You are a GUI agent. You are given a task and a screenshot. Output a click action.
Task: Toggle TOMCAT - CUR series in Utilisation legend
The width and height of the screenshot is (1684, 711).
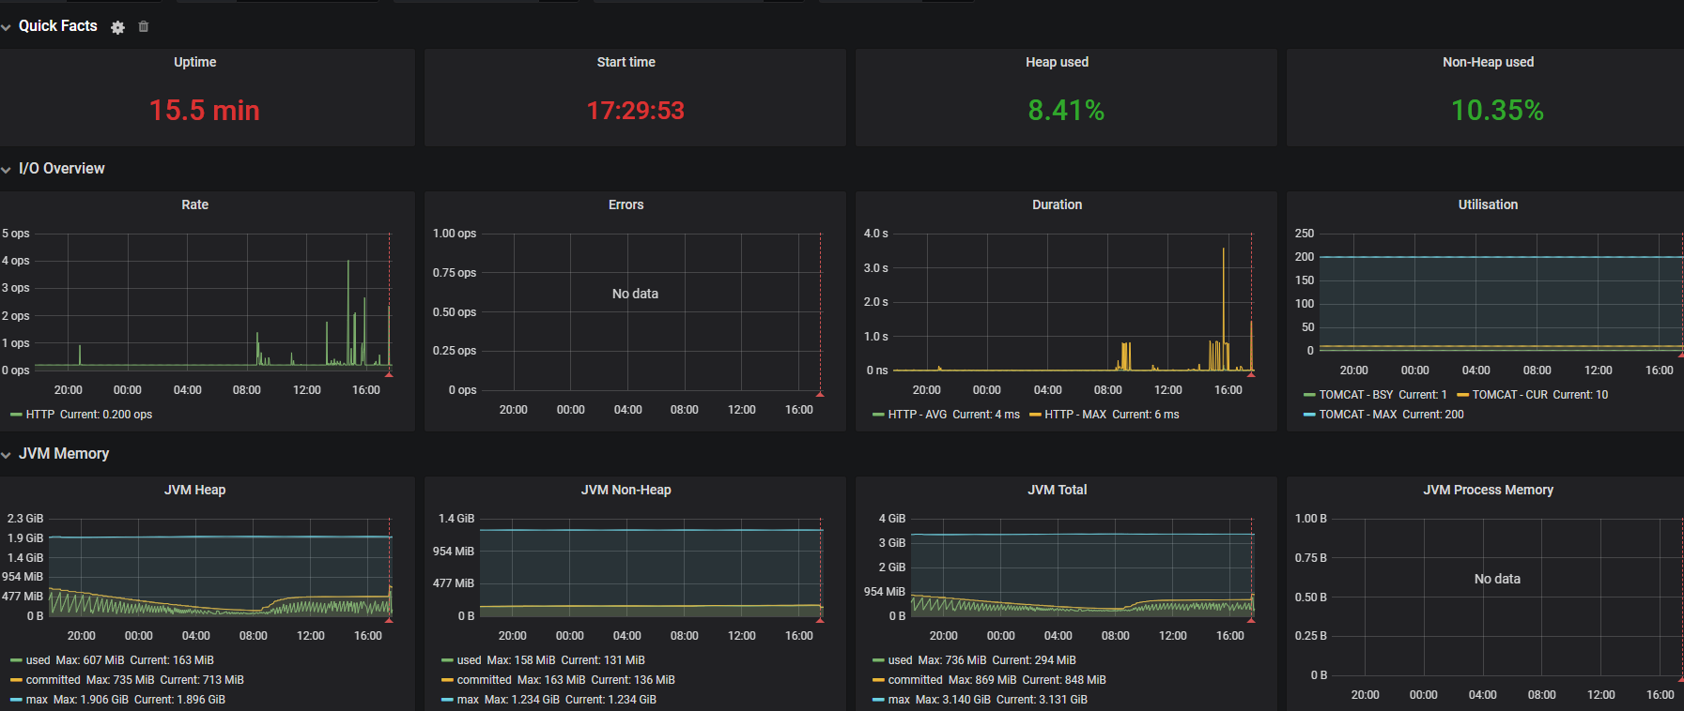coord(1510,395)
